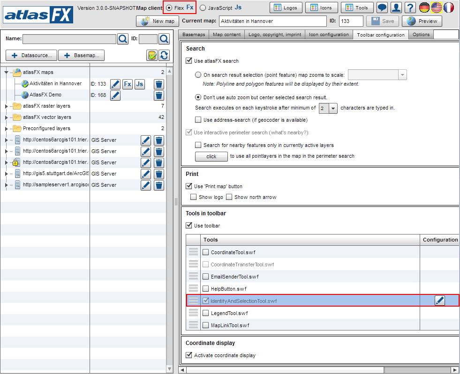Open minimum characters dropdown showing 2
This screenshot has height=374, width=460.
332,109
